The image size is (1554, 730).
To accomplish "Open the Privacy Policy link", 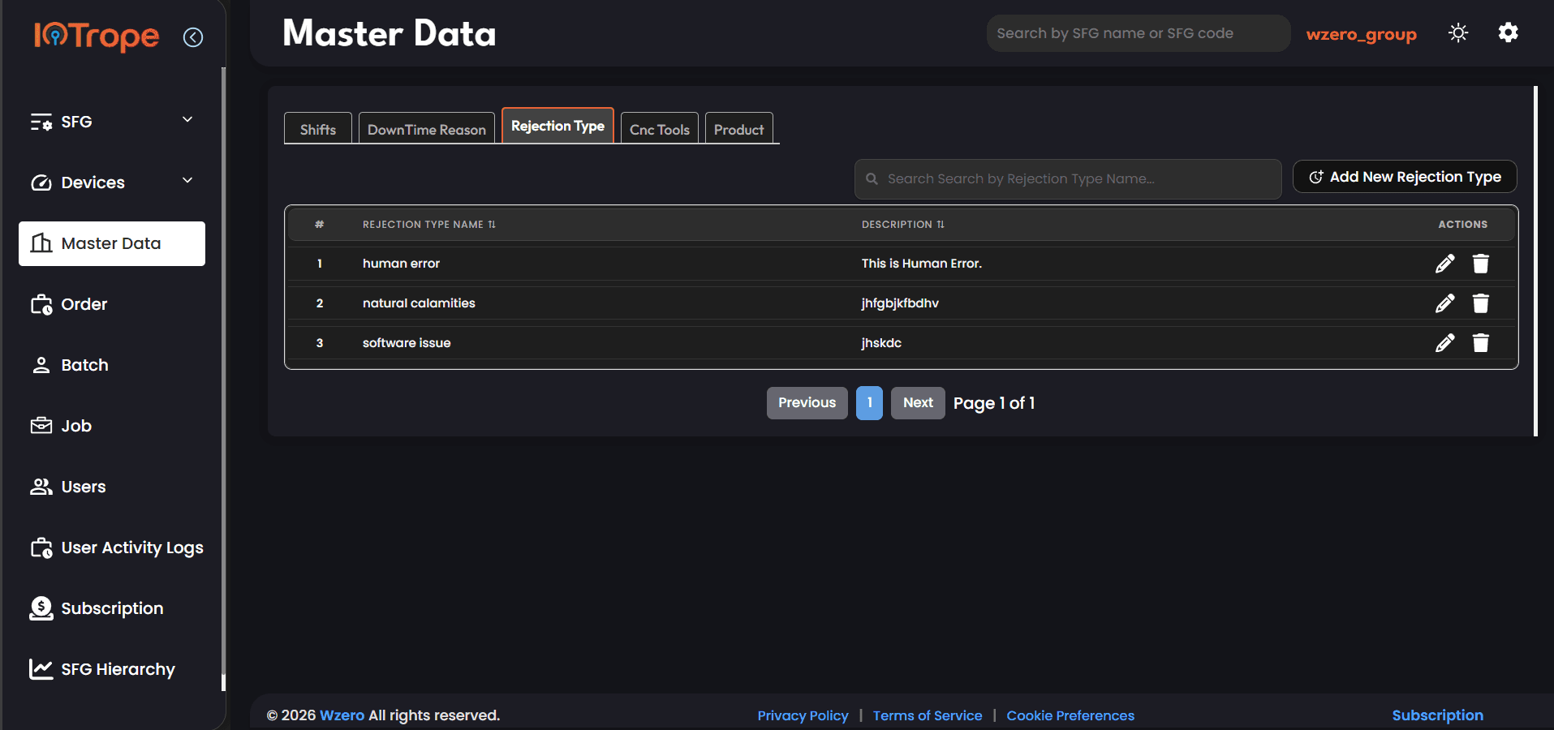I will (x=803, y=715).
